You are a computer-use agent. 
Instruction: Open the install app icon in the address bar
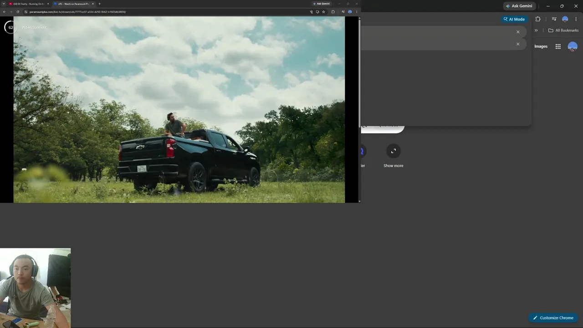point(317,12)
